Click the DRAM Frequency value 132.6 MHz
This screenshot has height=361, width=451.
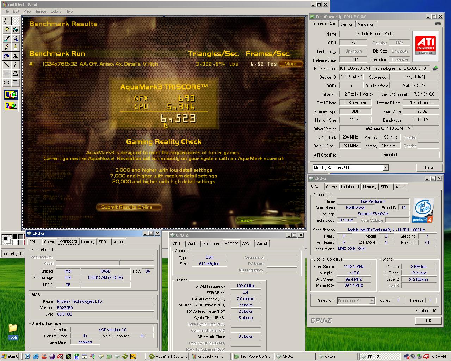click(246, 286)
